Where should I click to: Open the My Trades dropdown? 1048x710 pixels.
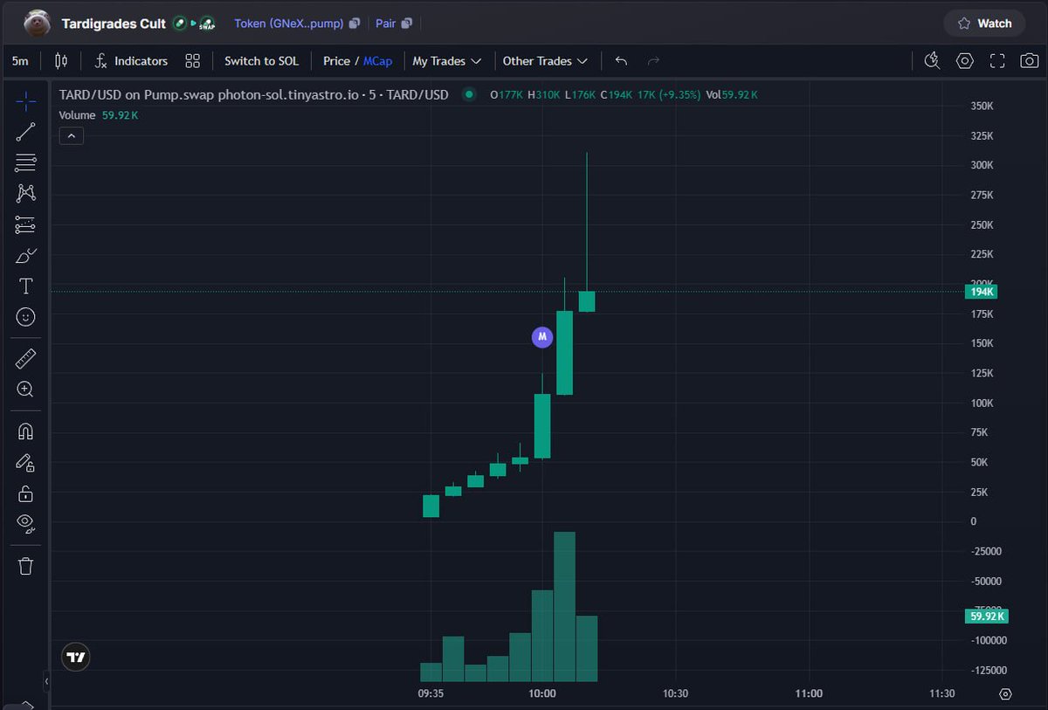click(447, 60)
